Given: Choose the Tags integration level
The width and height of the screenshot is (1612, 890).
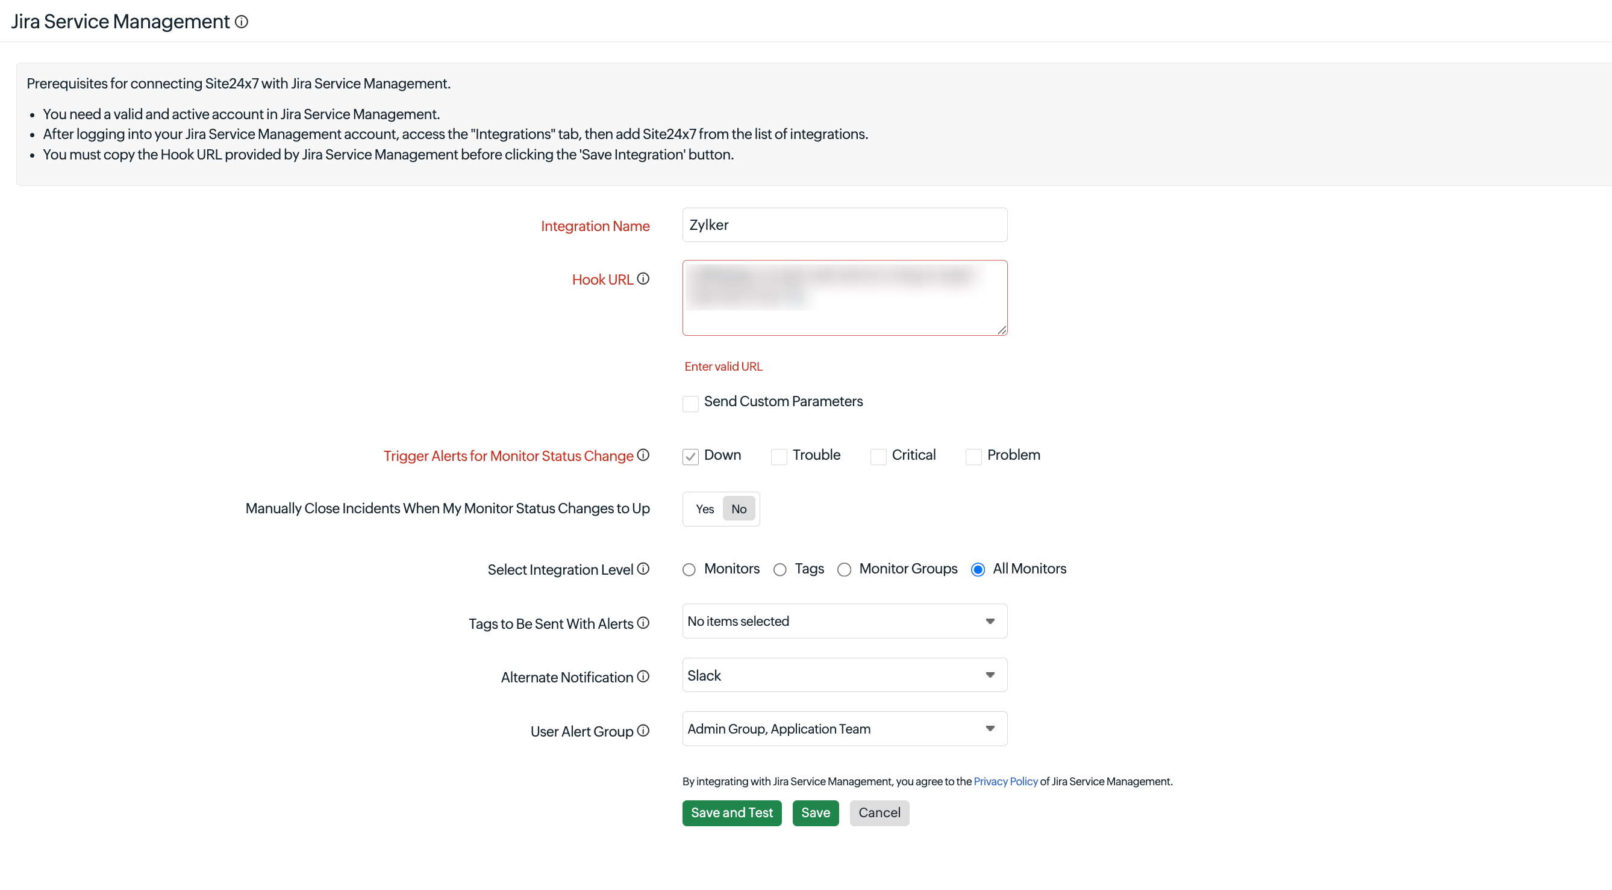Looking at the screenshot, I should pyautogui.click(x=779, y=570).
